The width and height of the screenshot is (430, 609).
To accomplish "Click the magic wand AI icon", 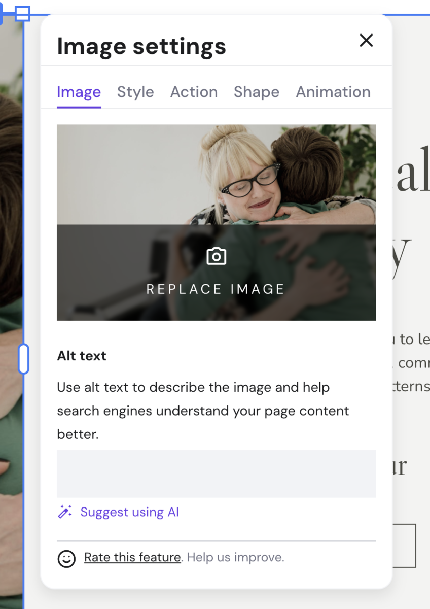I will 65,512.
